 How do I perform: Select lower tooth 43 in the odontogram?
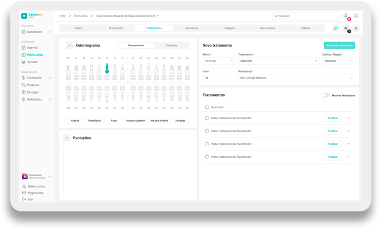tap(107, 97)
